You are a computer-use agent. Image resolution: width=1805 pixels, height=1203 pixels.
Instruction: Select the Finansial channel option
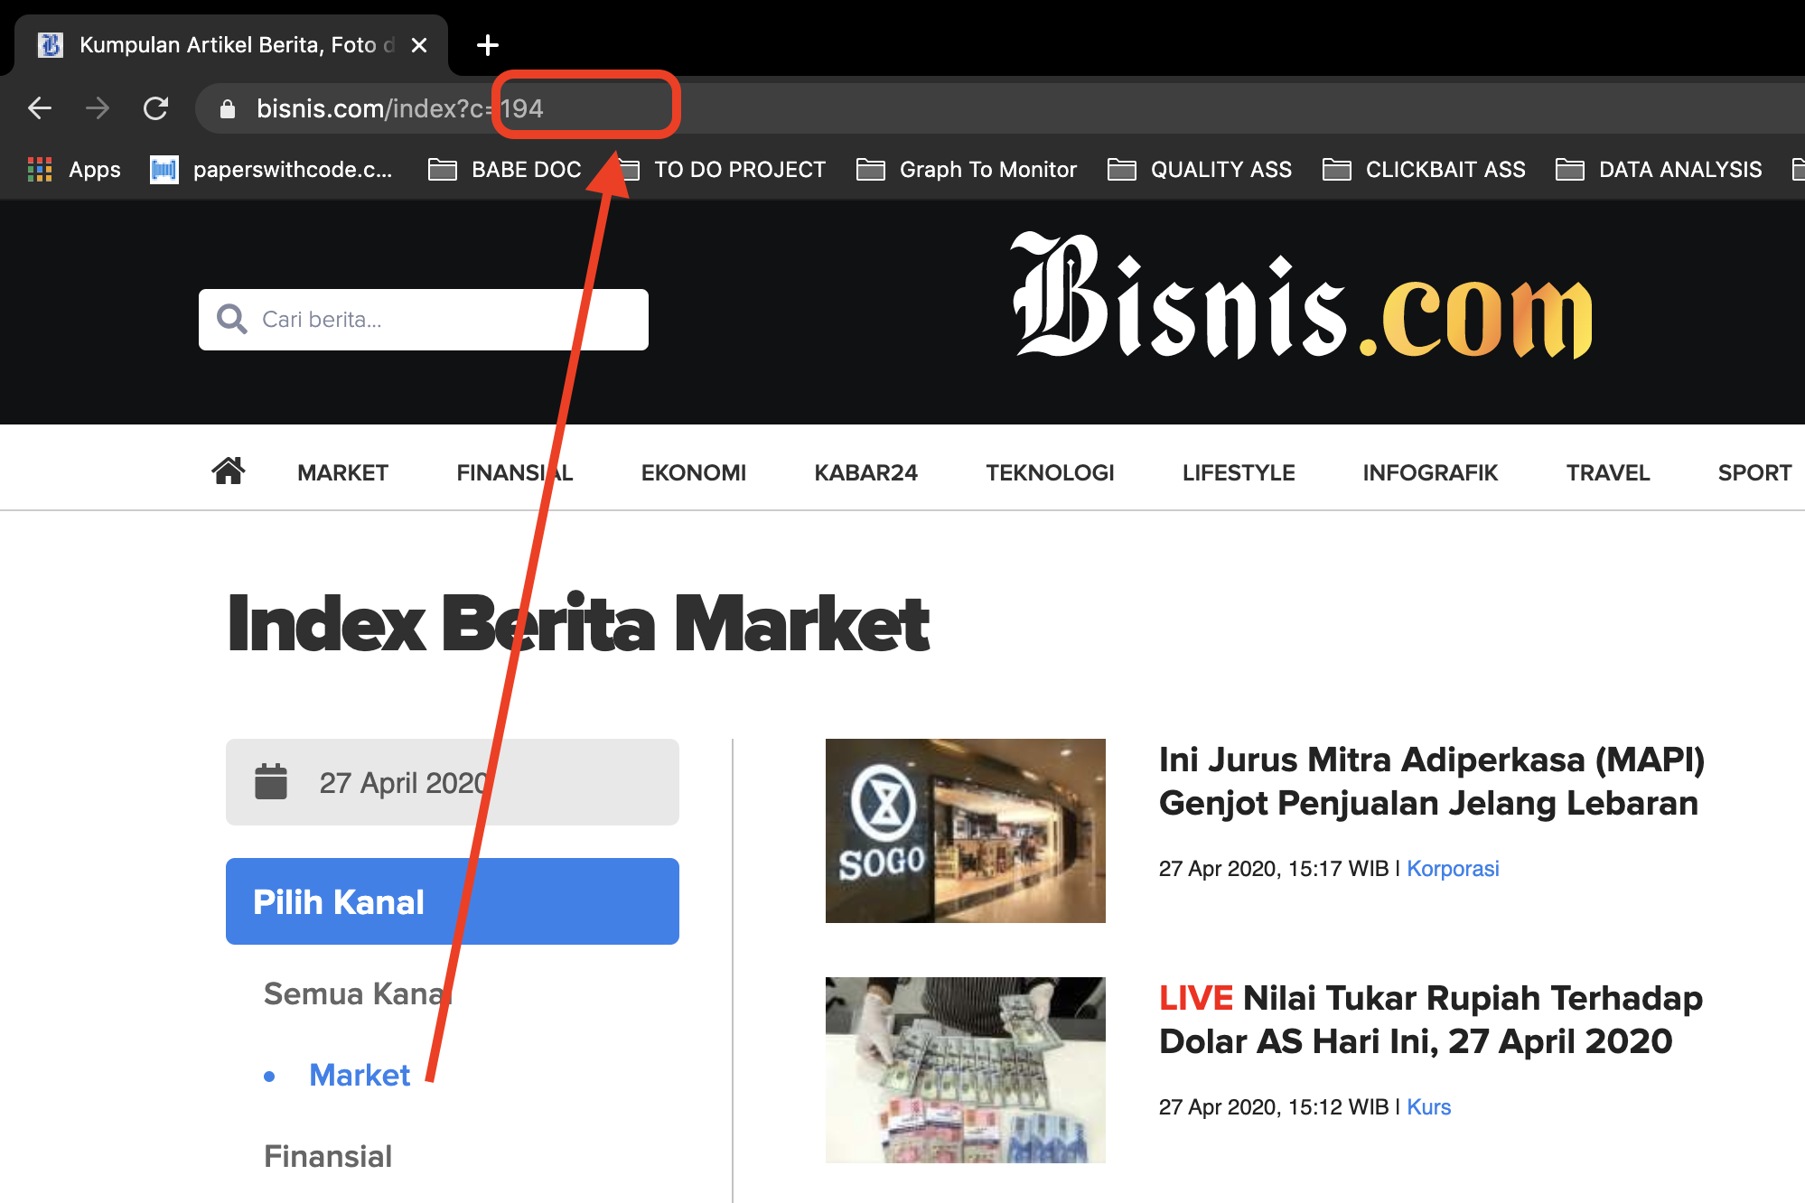coord(327,1156)
